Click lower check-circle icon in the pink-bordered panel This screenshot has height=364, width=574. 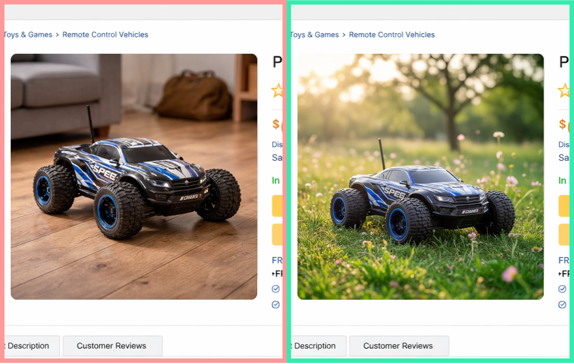click(276, 305)
